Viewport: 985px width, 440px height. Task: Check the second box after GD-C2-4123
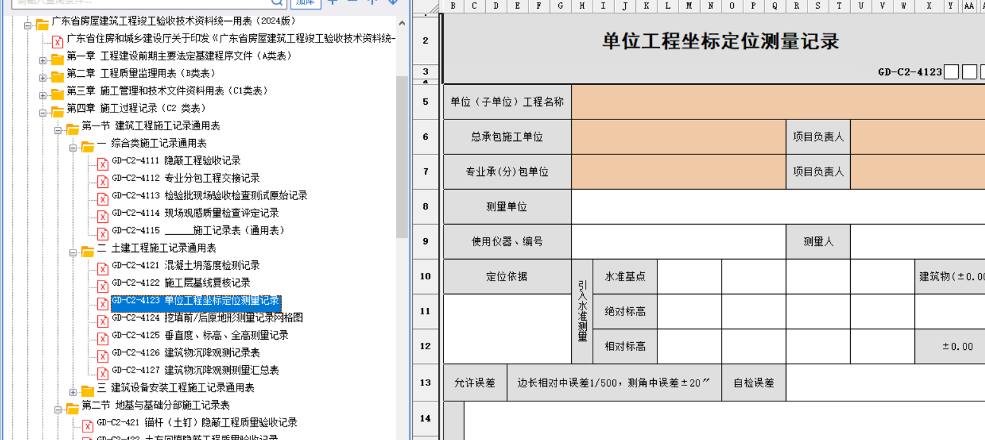pyautogui.click(x=969, y=72)
